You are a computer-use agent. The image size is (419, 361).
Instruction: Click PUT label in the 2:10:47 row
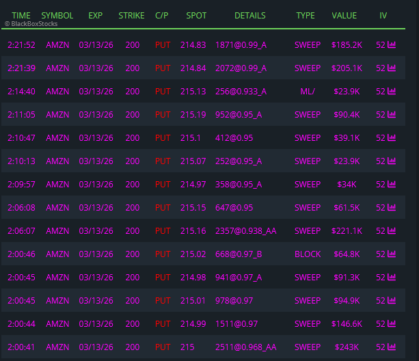tap(163, 138)
